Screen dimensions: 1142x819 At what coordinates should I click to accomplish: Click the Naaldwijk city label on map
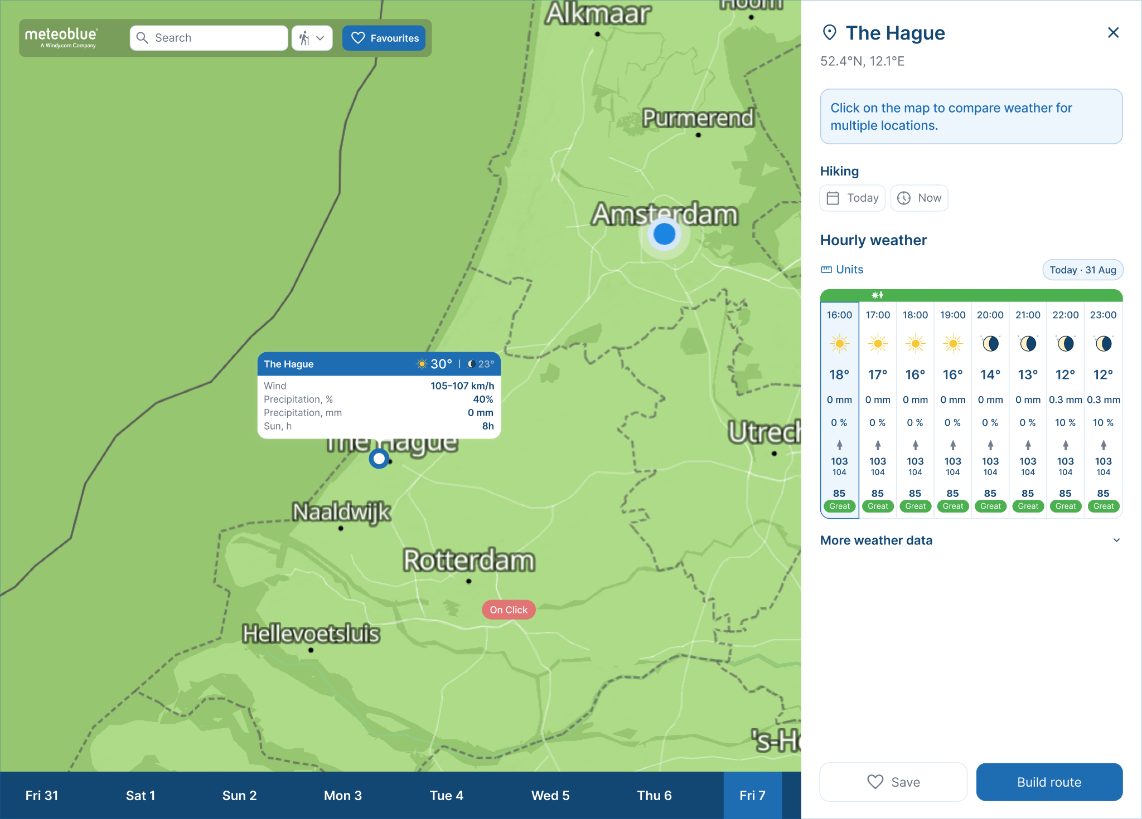coord(341,511)
